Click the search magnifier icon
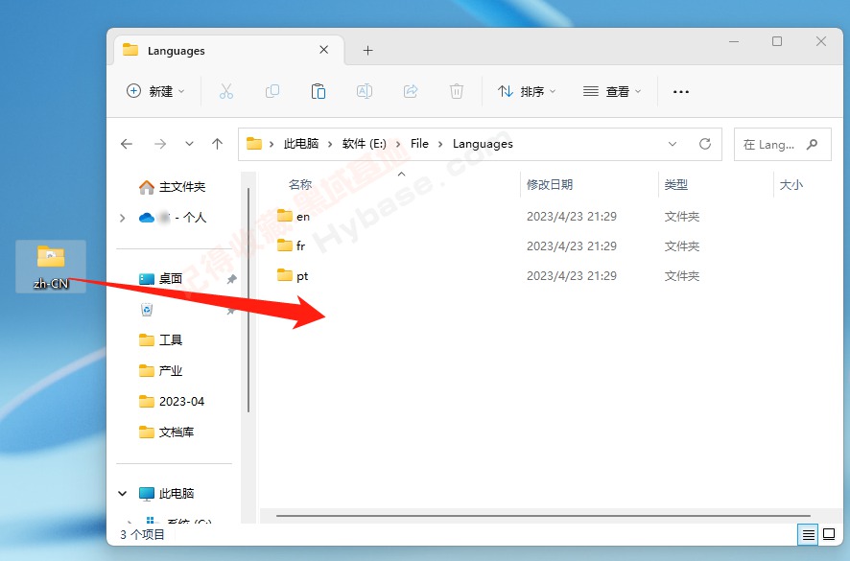Viewport: 850px width, 561px height. [812, 144]
